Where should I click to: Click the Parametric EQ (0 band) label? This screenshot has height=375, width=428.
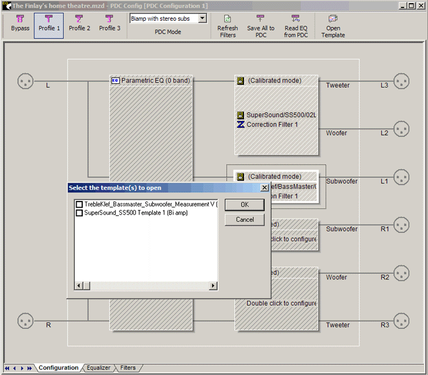point(155,80)
